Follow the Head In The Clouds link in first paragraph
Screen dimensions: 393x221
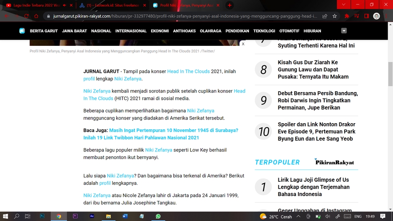[188, 71]
